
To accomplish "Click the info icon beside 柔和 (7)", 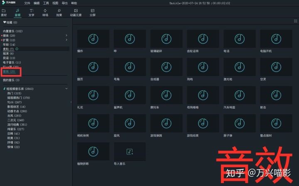I will click(17, 49).
